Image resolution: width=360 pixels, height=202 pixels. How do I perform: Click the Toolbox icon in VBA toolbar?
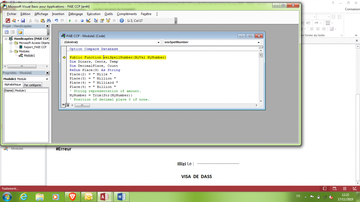point(114,20)
